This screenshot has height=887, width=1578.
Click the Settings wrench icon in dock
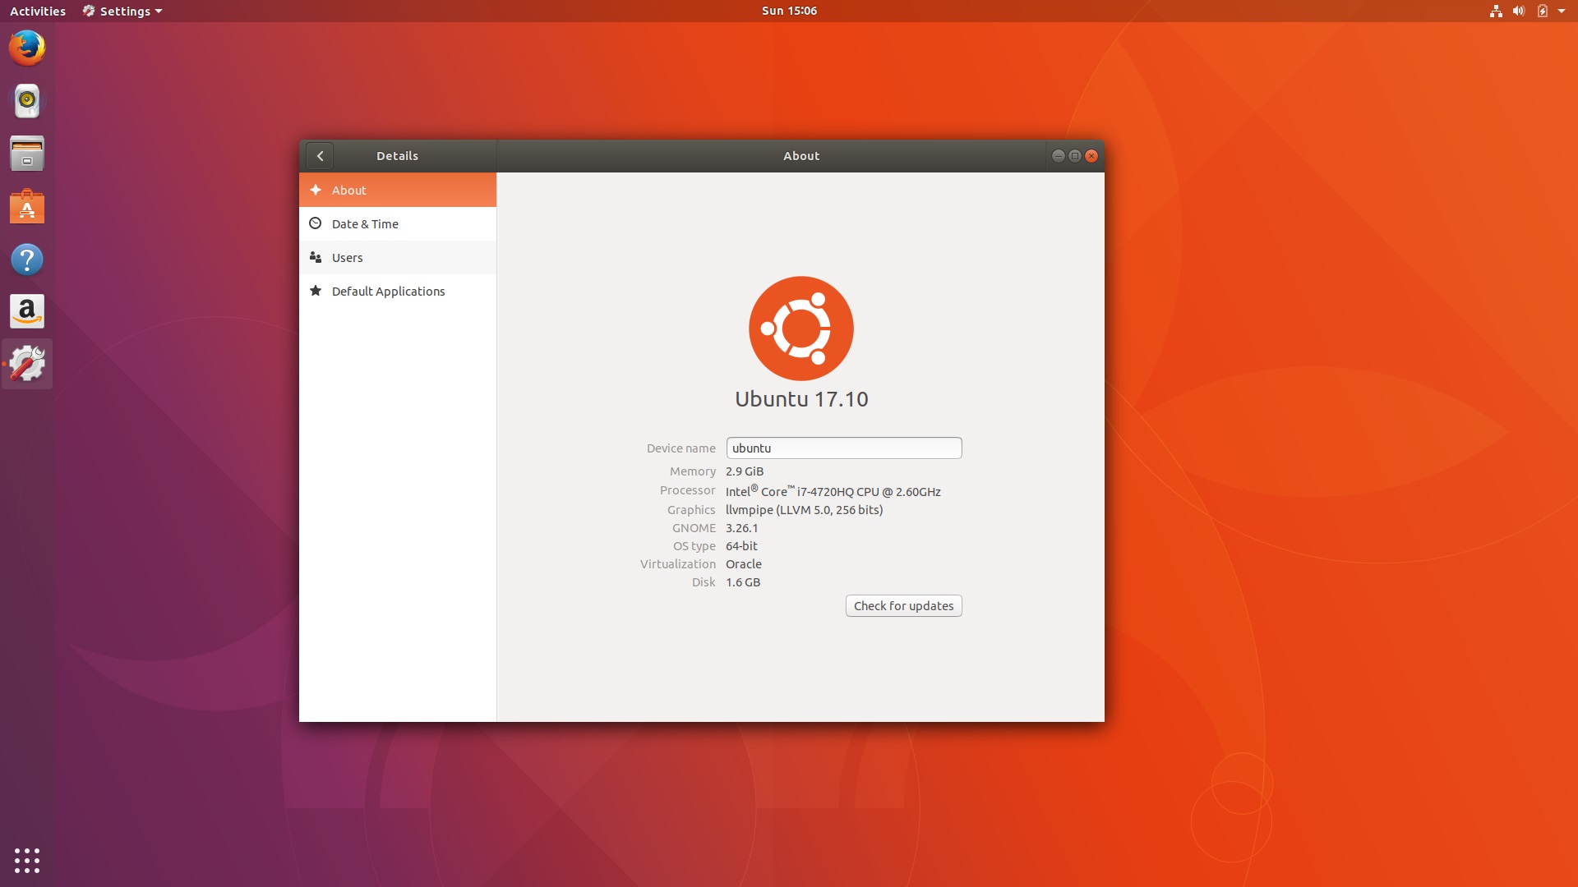coord(27,364)
